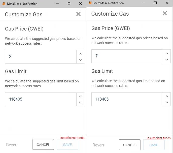Screen dimensions: 173x153
Task: Maximize the right MetaMask Notification window
Action: 155,3
